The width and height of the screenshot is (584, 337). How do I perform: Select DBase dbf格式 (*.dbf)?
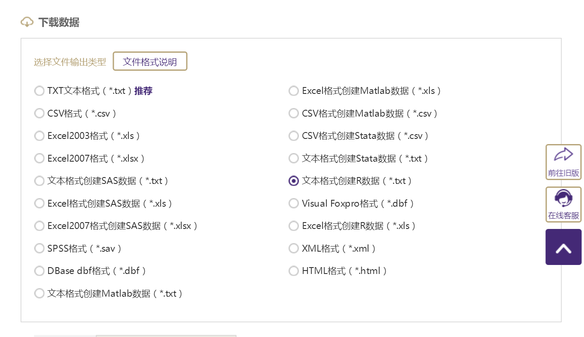point(39,271)
